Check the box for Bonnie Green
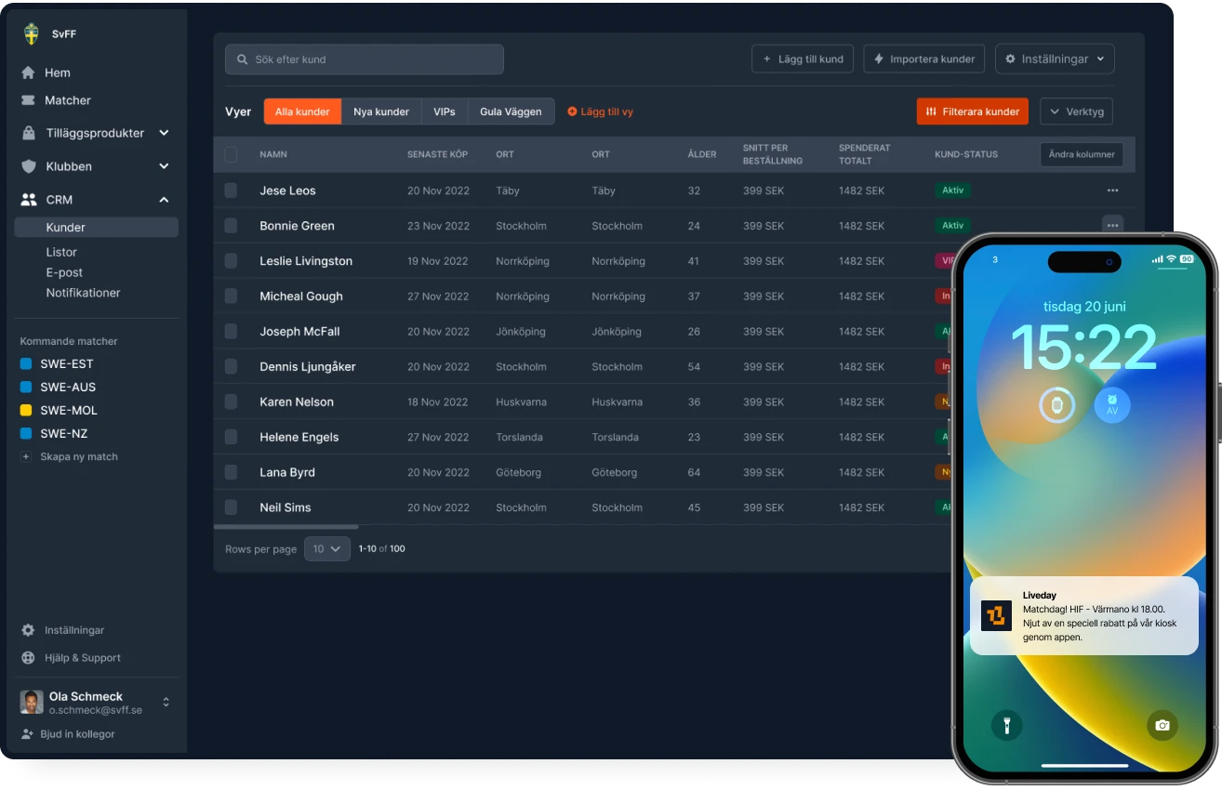Viewport: 1222px width, 790px height. [x=231, y=226]
